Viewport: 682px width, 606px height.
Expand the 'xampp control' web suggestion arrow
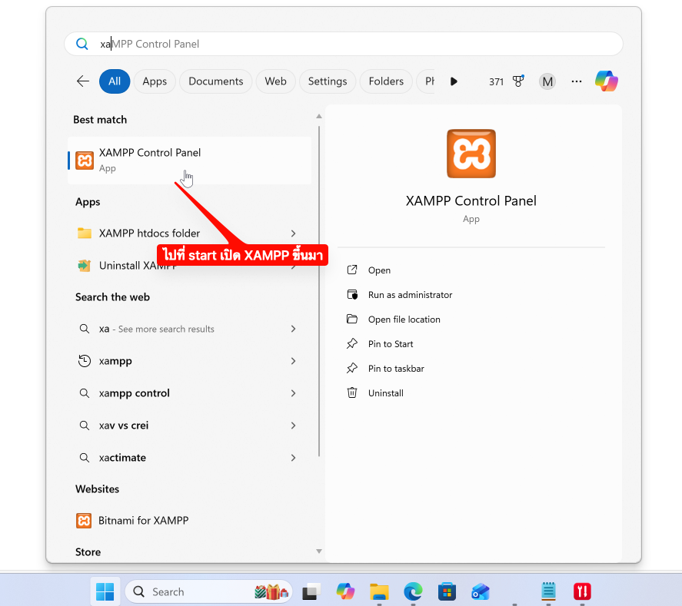[x=293, y=393]
